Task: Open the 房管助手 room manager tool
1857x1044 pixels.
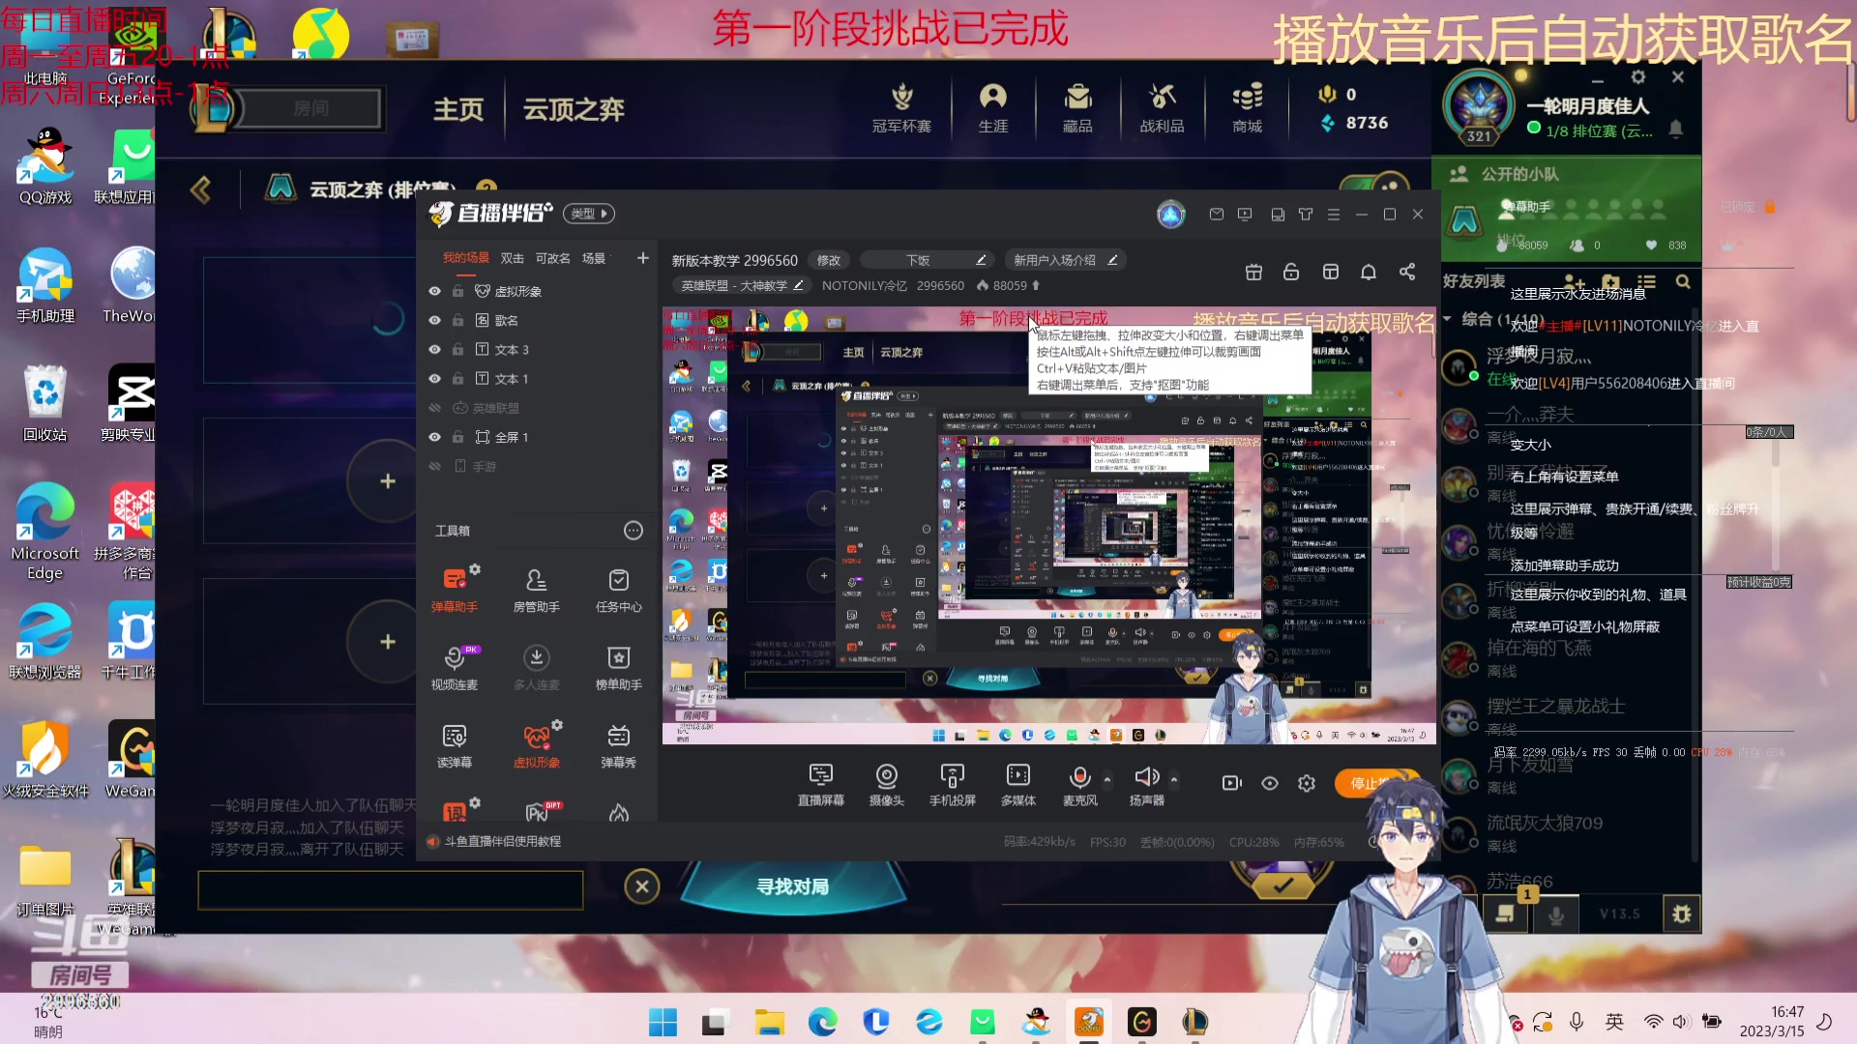Action: point(536,589)
